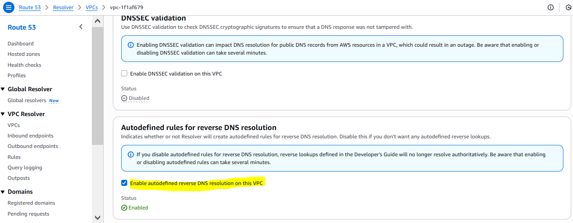
Task: Open Hosted zones in sidebar
Action: [24, 54]
